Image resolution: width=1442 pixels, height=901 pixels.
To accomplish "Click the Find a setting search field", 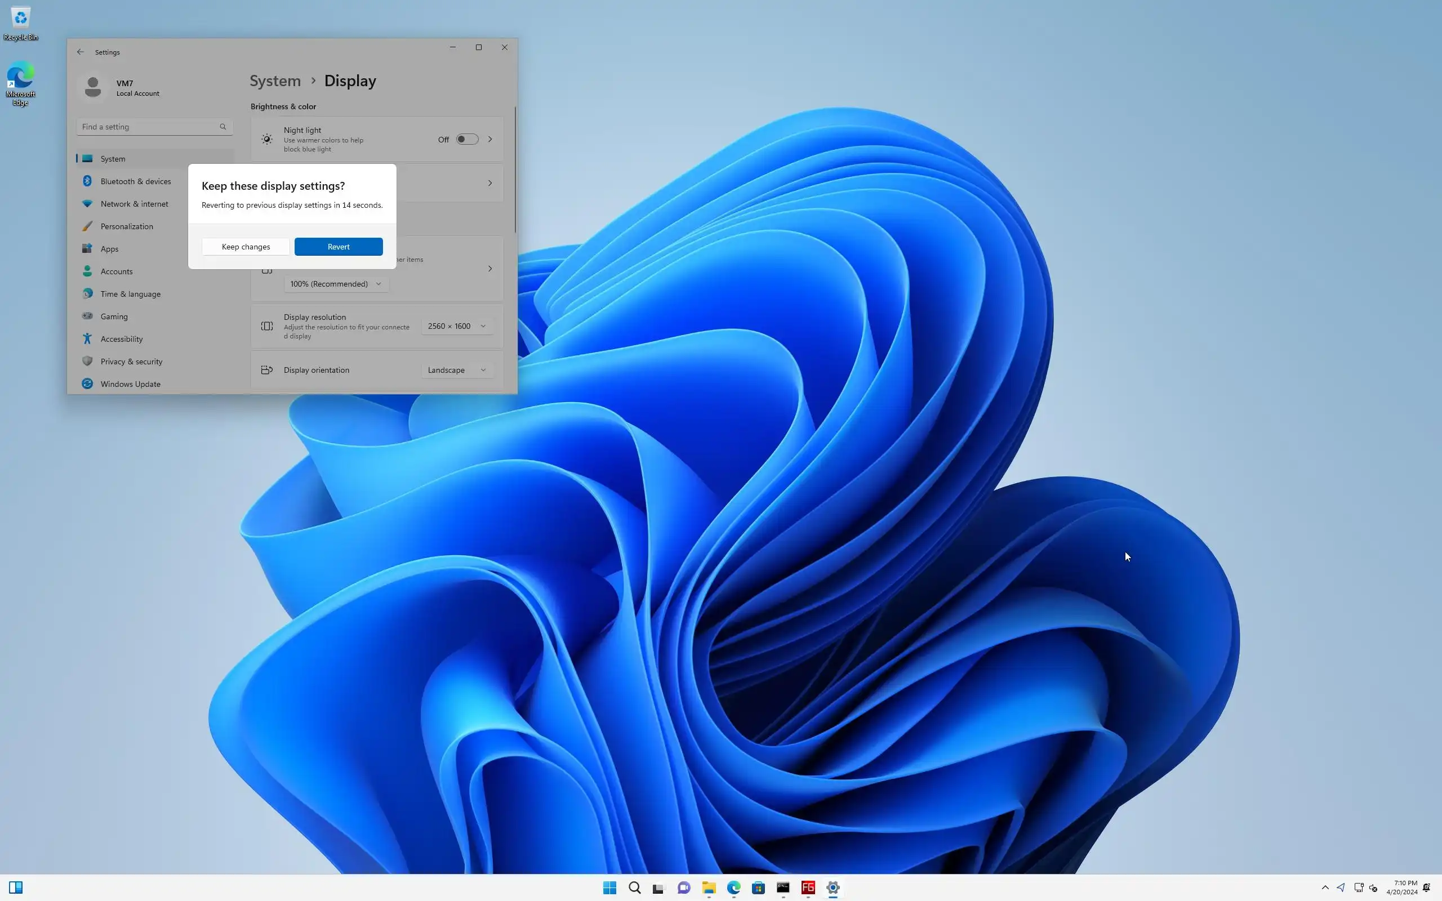I will [149, 127].
